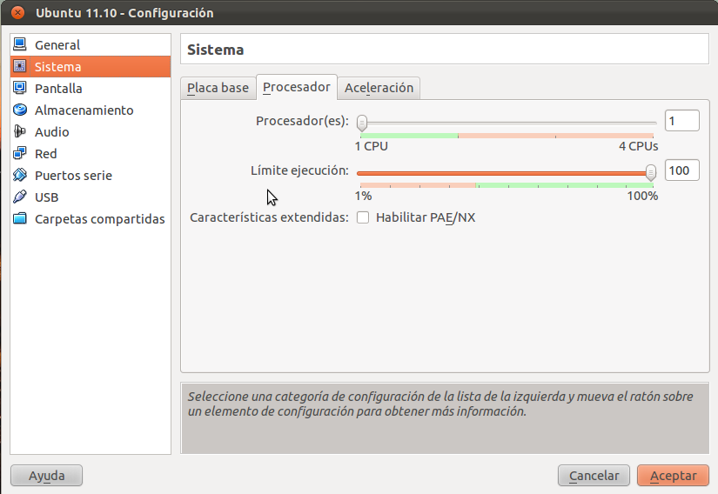Viewport: 718px width, 494px height.
Task: Close the Configuración dialog window
Action: pyautogui.click(x=17, y=12)
